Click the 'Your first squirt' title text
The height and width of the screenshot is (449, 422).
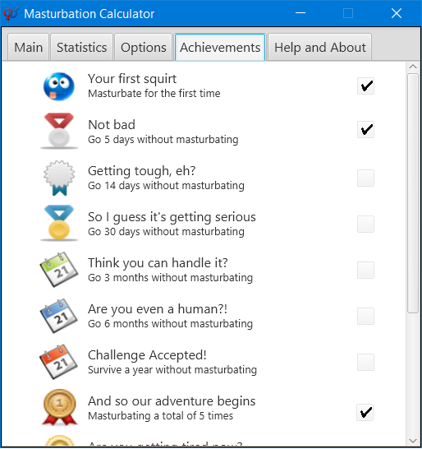click(x=132, y=79)
